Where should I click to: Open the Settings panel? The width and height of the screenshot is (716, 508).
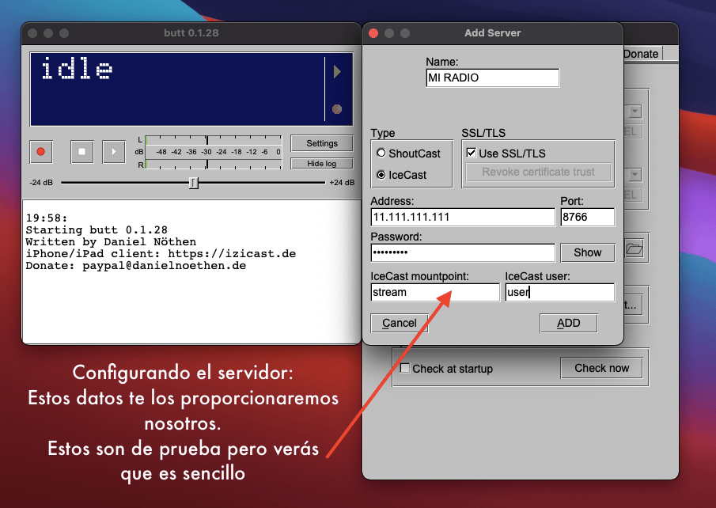[x=321, y=143]
